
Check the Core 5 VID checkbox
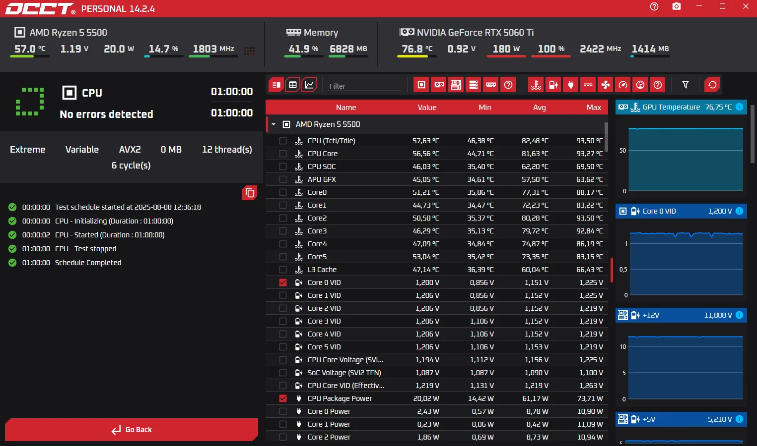(283, 347)
